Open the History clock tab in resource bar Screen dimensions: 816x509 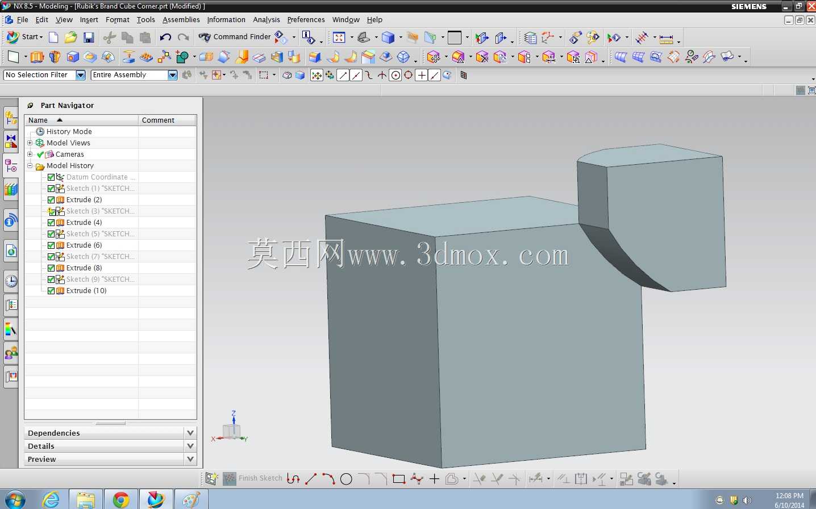click(x=11, y=281)
